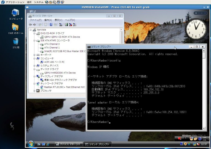Open the ファイル(F) menu
Viewport: 211px width, 149px height.
(x=35, y=20)
